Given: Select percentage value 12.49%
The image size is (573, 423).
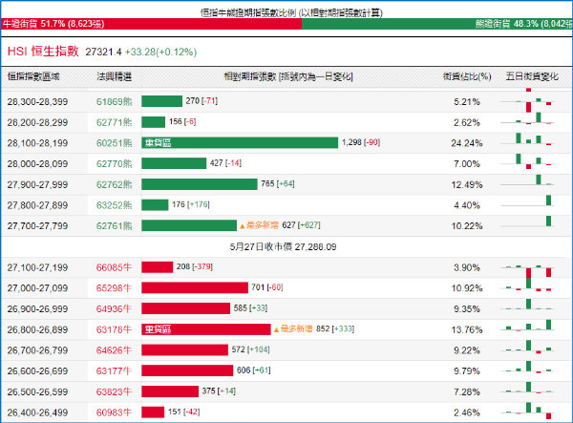Looking at the screenshot, I should 467,185.
